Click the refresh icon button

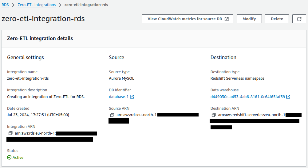(299, 19)
